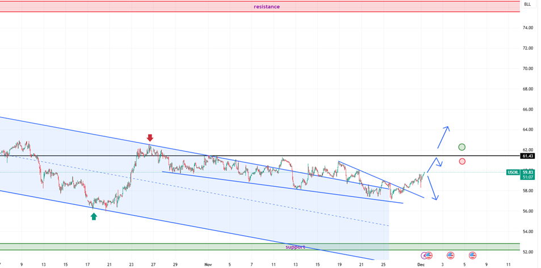The image size is (541, 268).
Task: Open the first US flag economic event icon
Action: (x=429, y=256)
